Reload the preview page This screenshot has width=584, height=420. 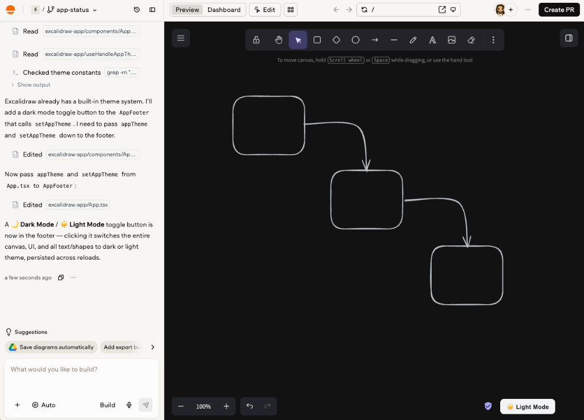pos(364,10)
